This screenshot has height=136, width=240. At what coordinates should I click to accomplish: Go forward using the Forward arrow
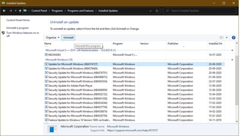coord(11,11)
